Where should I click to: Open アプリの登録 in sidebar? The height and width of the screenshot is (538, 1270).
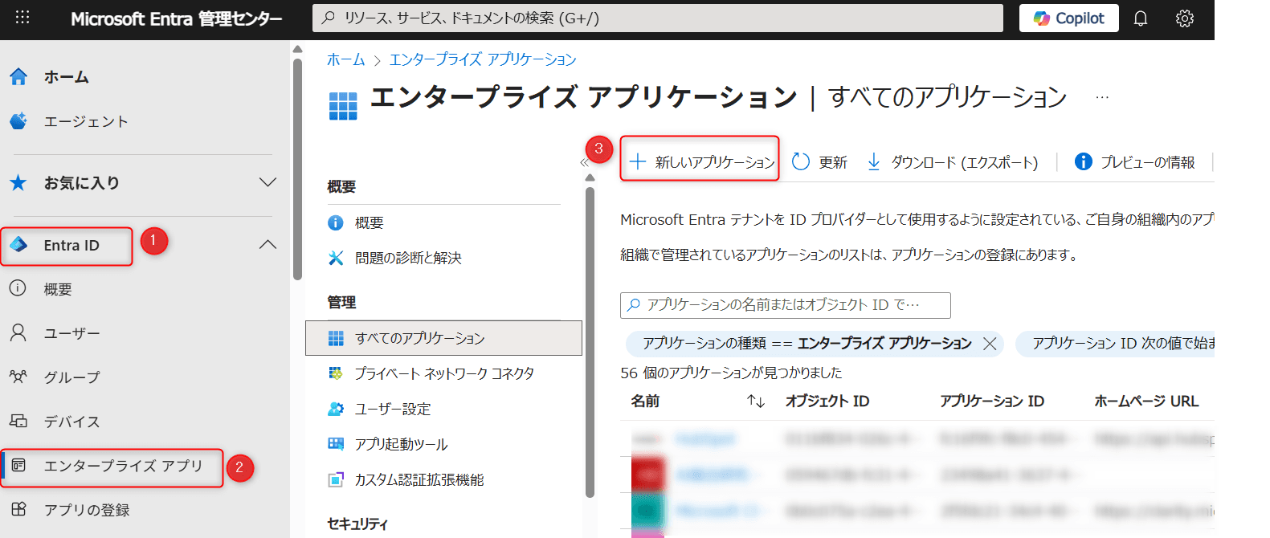pyautogui.click(x=86, y=510)
